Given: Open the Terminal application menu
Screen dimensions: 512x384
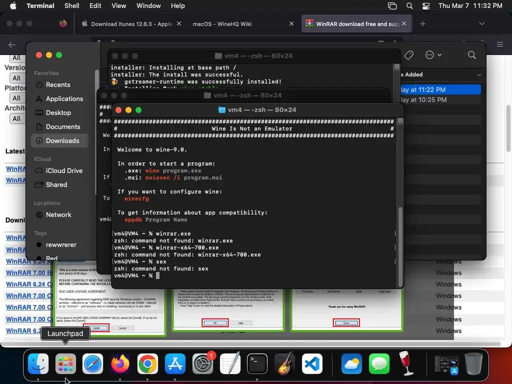Looking at the screenshot, I should (40, 6).
